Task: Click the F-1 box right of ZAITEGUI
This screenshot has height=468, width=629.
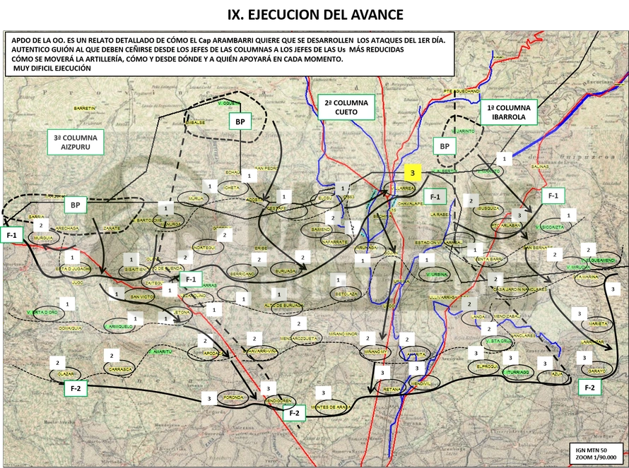Action: point(191,280)
